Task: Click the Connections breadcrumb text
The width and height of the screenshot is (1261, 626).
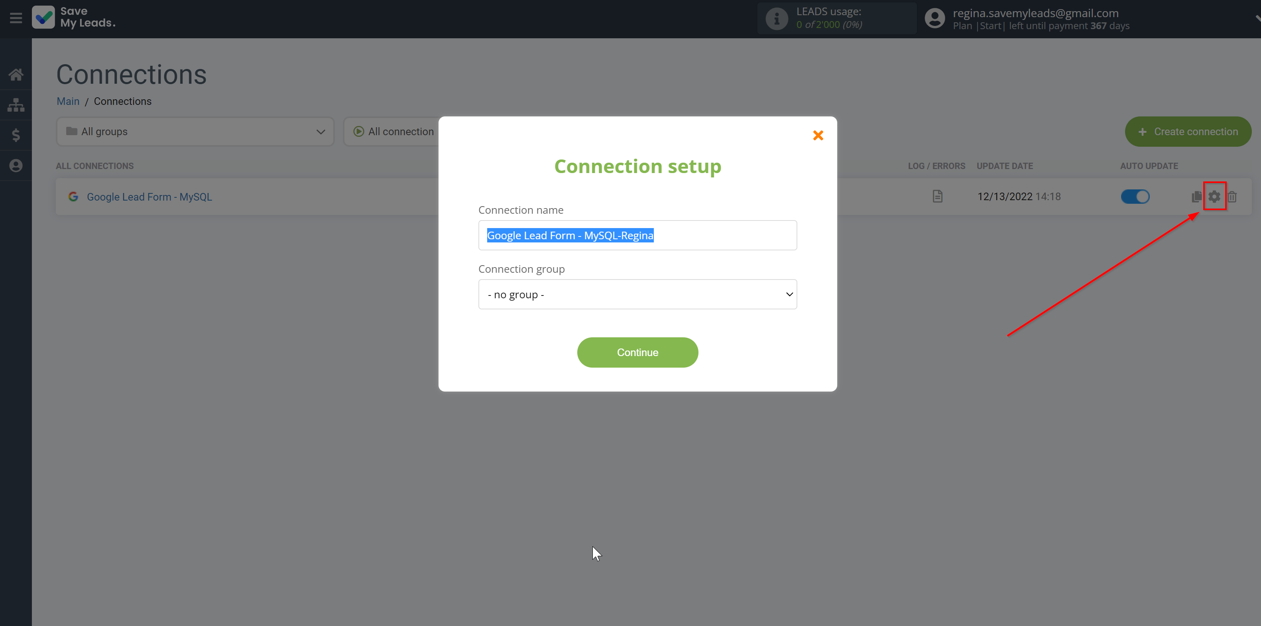Action: click(122, 101)
